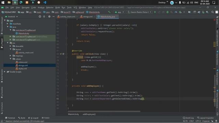Image resolution: width=219 pixels, height=123 pixels.
Task: Open the Android project view dropdown
Action: pyautogui.click(x=11, y=17)
